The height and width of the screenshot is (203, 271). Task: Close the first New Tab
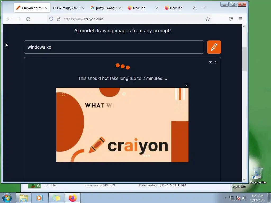pyautogui.click(x=157, y=8)
